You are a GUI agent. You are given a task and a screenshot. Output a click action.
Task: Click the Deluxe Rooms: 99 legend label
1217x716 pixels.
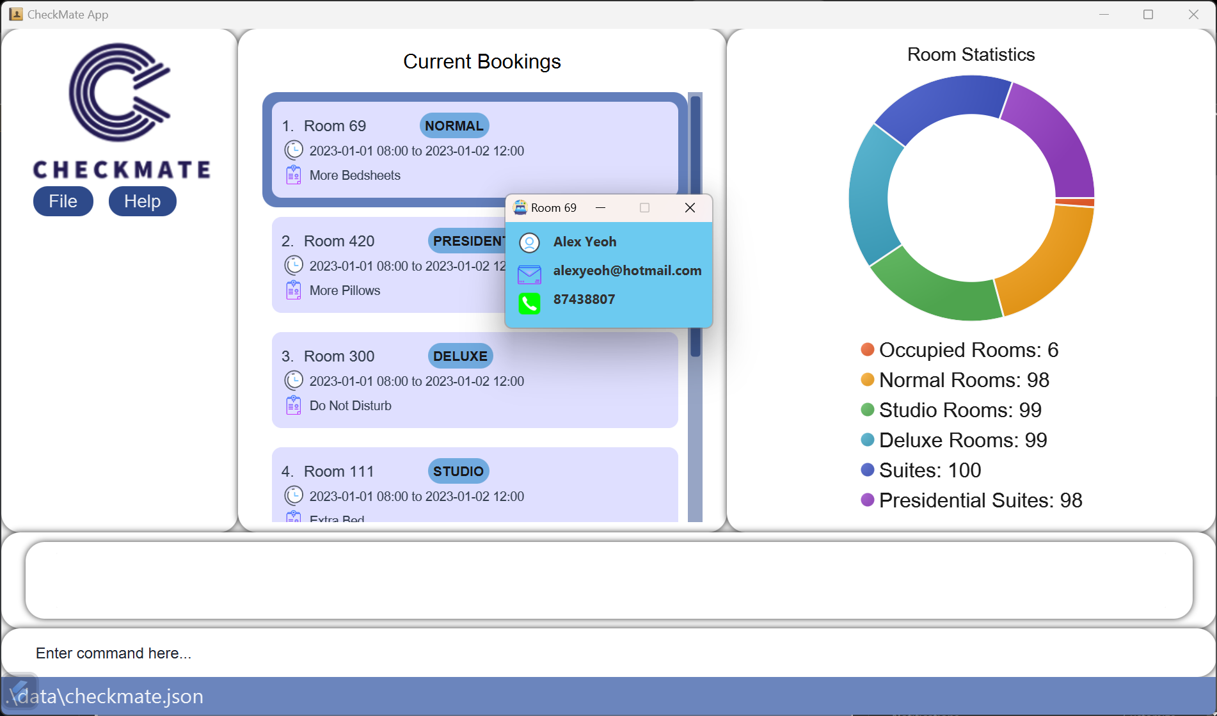point(963,440)
